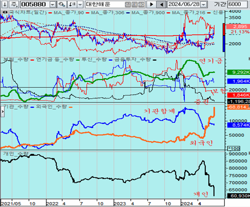Click the 개인 annotation on chart
Image resolution: width=250 pixels, height=207 pixels.
coord(201,194)
